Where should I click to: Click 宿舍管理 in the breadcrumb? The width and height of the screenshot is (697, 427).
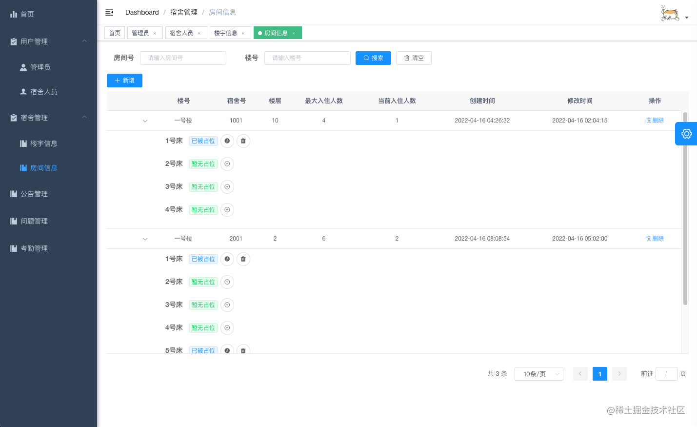point(184,12)
